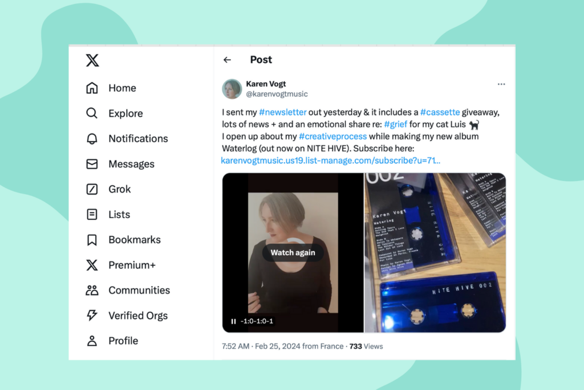Screen dimensions: 584x390
Task: View the blue cassette tape photo
Action: pyautogui.click(x=435, y=252)
